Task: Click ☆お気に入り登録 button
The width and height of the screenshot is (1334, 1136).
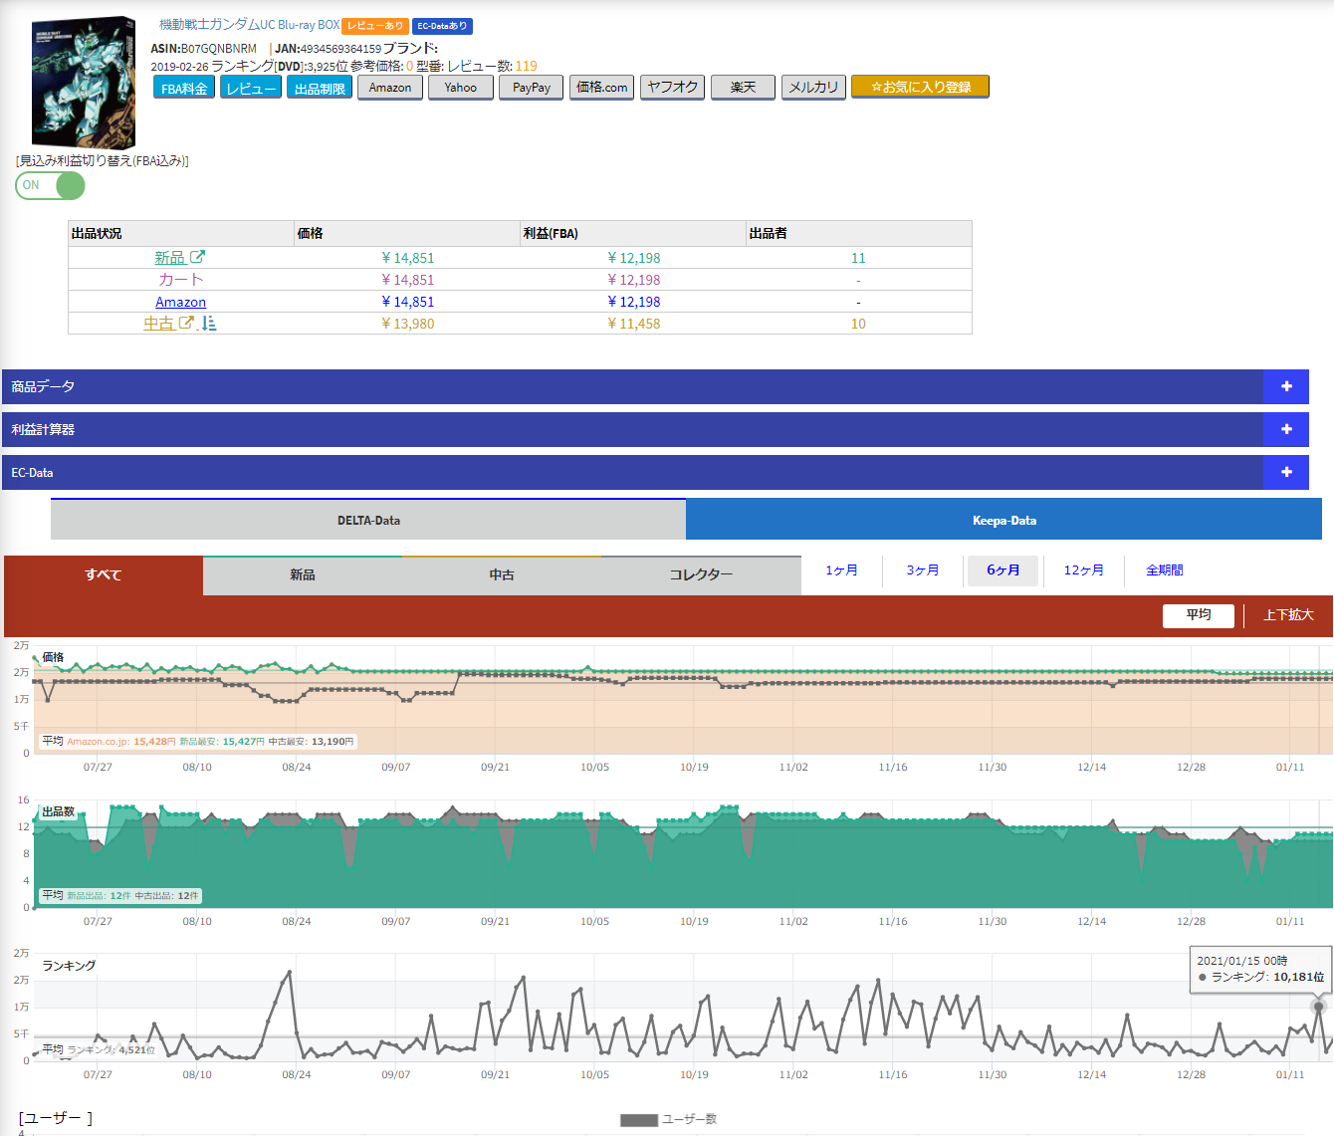Action: 921,88
